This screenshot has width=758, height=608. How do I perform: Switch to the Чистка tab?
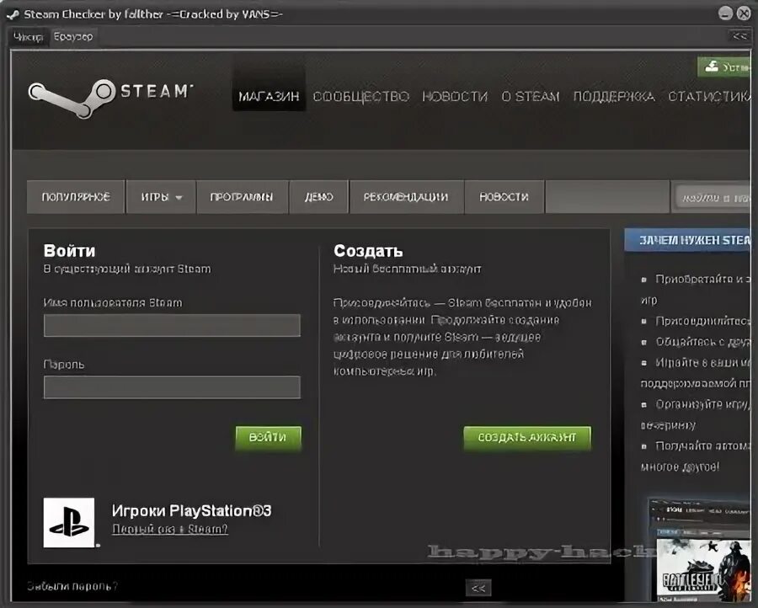pos(27,38)
